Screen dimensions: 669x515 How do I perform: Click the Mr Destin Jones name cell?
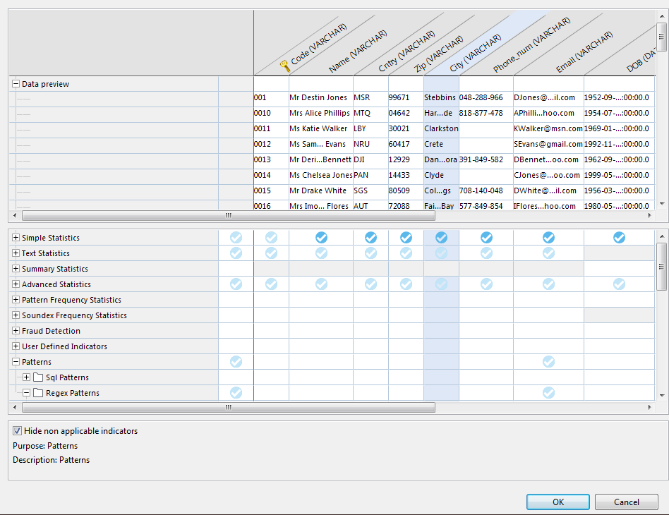point(319,98)
